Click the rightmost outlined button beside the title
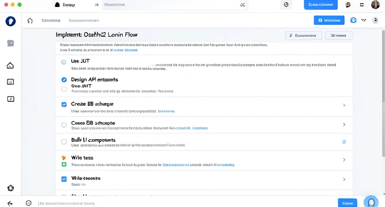Screen dimensions: 385x207 coord(339,36)
